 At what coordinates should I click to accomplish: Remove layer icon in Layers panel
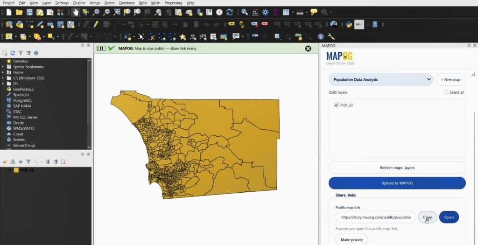63,162
